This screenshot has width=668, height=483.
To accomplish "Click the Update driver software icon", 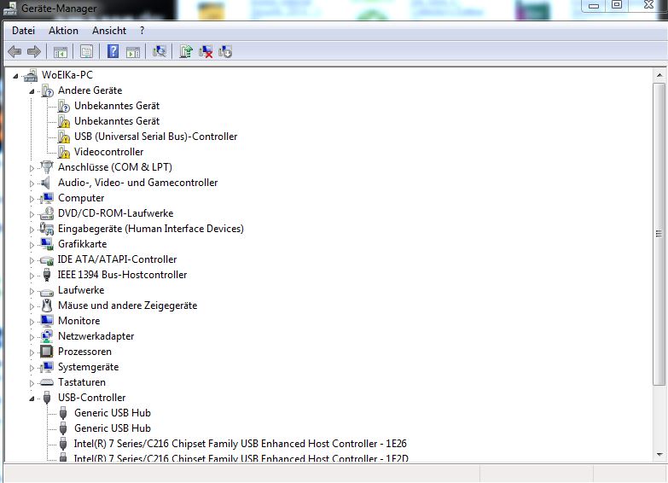I will [x=186, y=51].
